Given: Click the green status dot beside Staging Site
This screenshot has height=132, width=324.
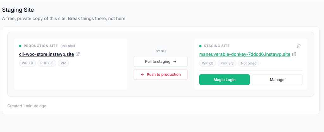Looking at the screenshot, I should 200,46.
